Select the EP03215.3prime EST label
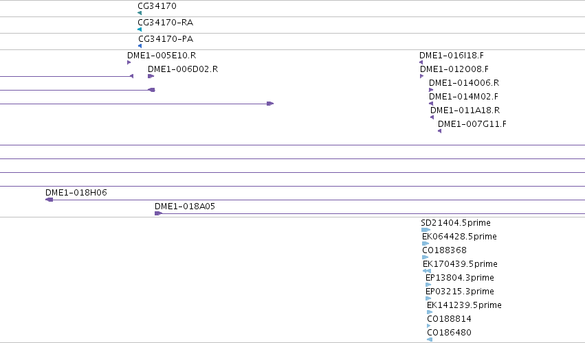 [460, 292]
